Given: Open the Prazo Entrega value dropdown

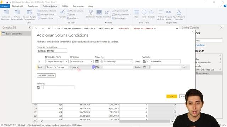Looking at the screenshot, I should click(x=117, y=62).
